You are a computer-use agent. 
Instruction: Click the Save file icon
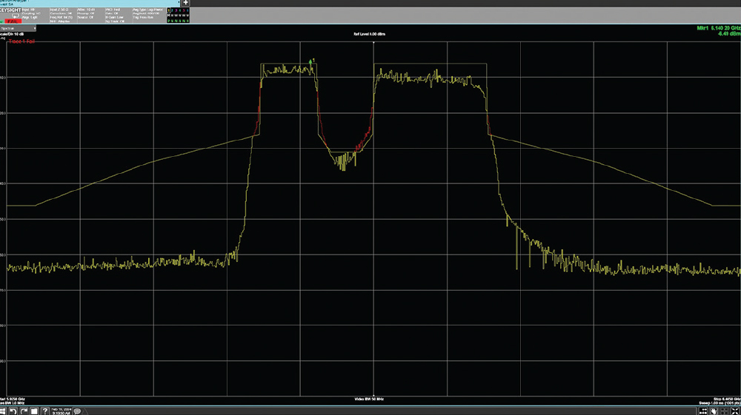pyautogui.click(x=34, y=411)
